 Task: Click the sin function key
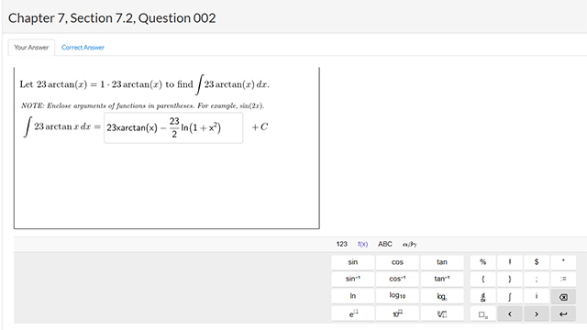[352, 262]
